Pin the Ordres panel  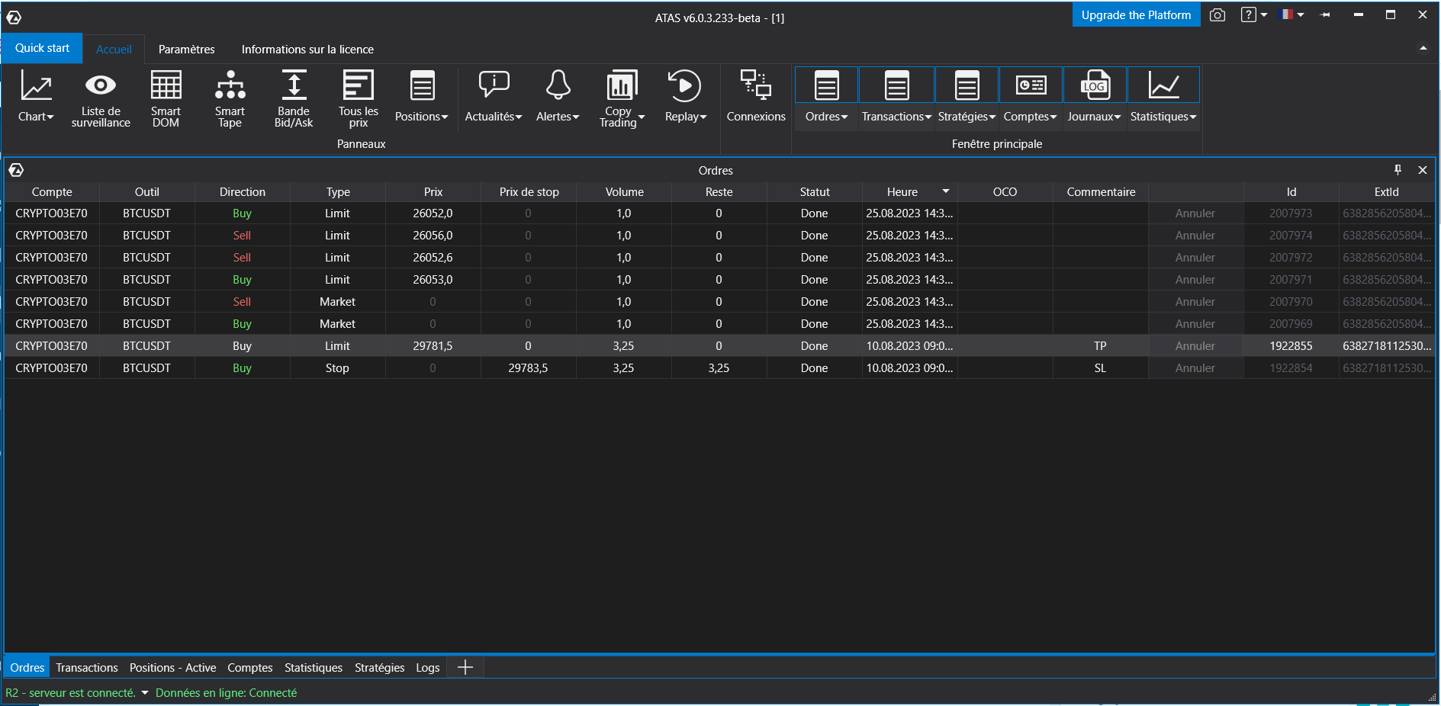pyautogui.click(x=1398, y=170)
